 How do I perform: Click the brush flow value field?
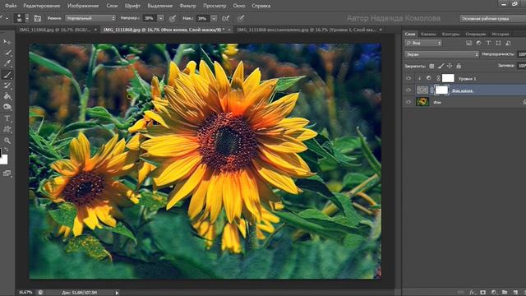(x=202, y=18)
